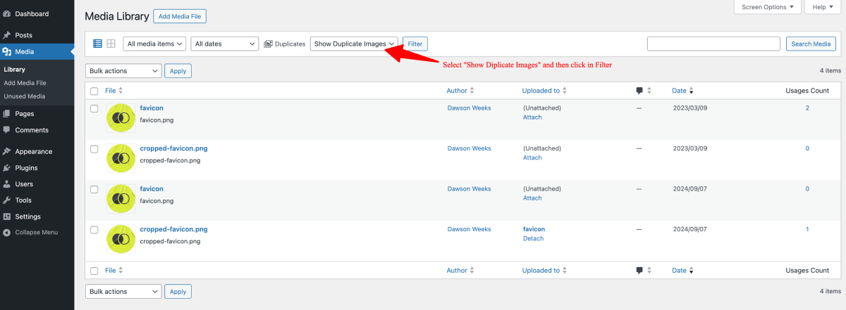This screenshot has height=310, width=846.
Task: Expand the All dates dropdown
Action: tap(224, 44)
